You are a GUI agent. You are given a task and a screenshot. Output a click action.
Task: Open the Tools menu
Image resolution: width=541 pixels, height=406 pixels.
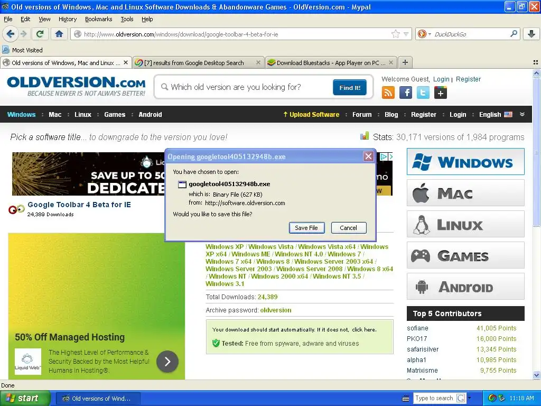tap(127, 19)
